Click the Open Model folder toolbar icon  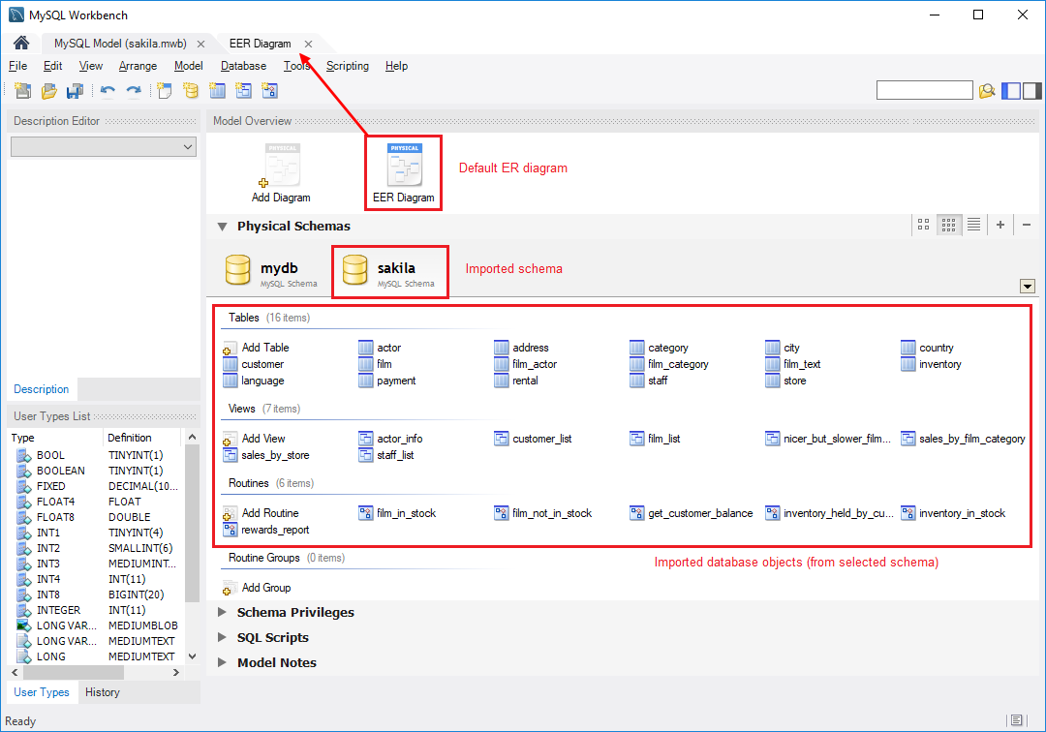tap(48, 91)
